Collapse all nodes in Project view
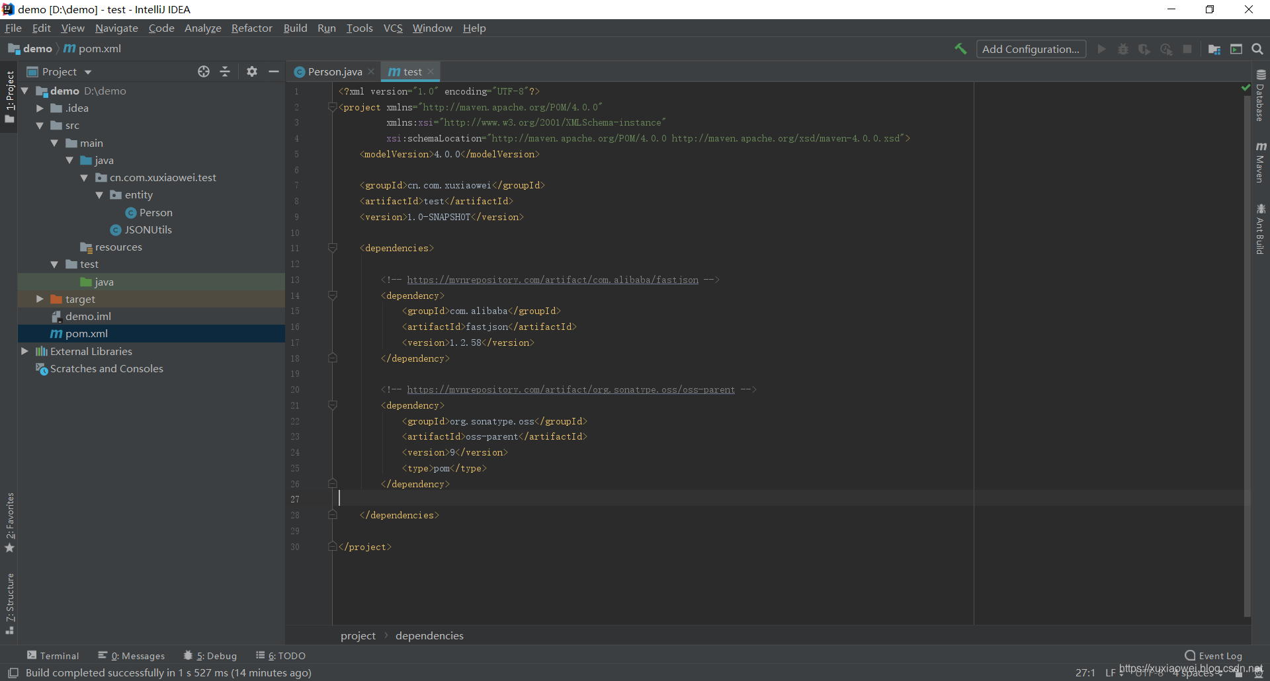 (225, 71)
